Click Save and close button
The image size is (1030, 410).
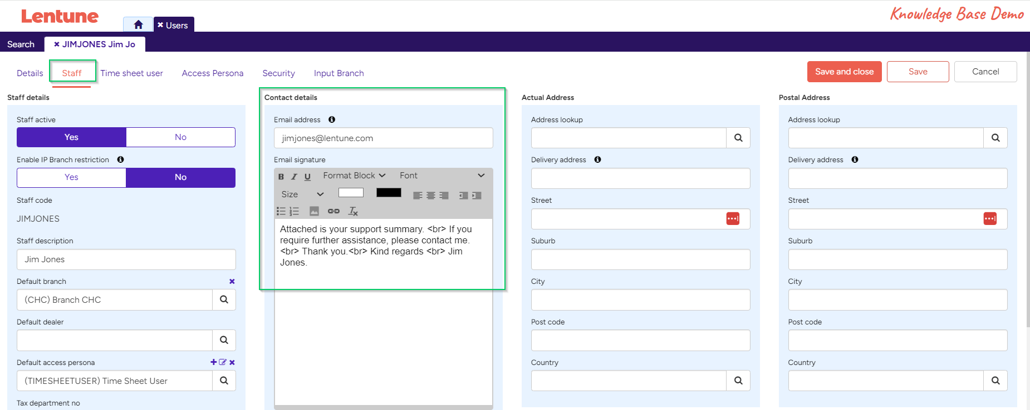click(x=845, y=72)
